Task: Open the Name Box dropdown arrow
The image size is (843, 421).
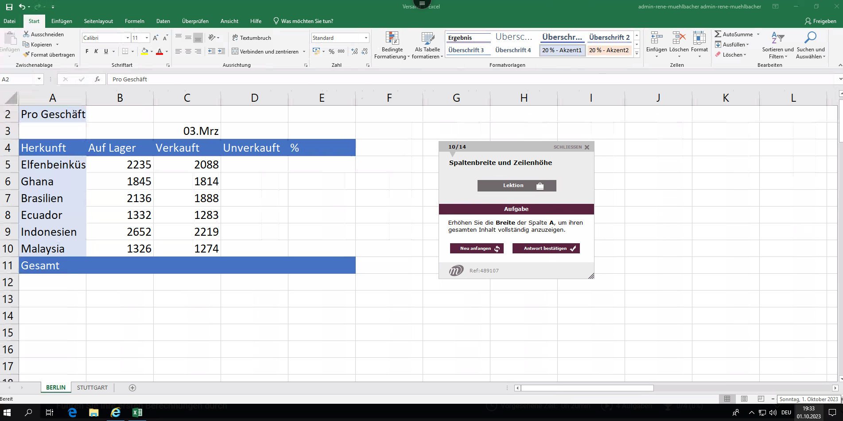Action: [x=39, y=79]
